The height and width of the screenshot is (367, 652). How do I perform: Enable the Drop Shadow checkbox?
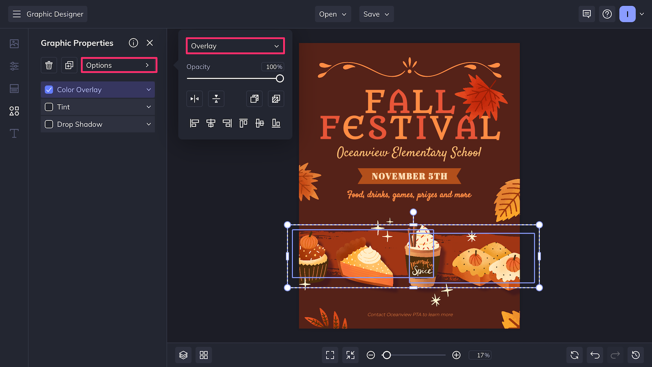click(48, 124)
